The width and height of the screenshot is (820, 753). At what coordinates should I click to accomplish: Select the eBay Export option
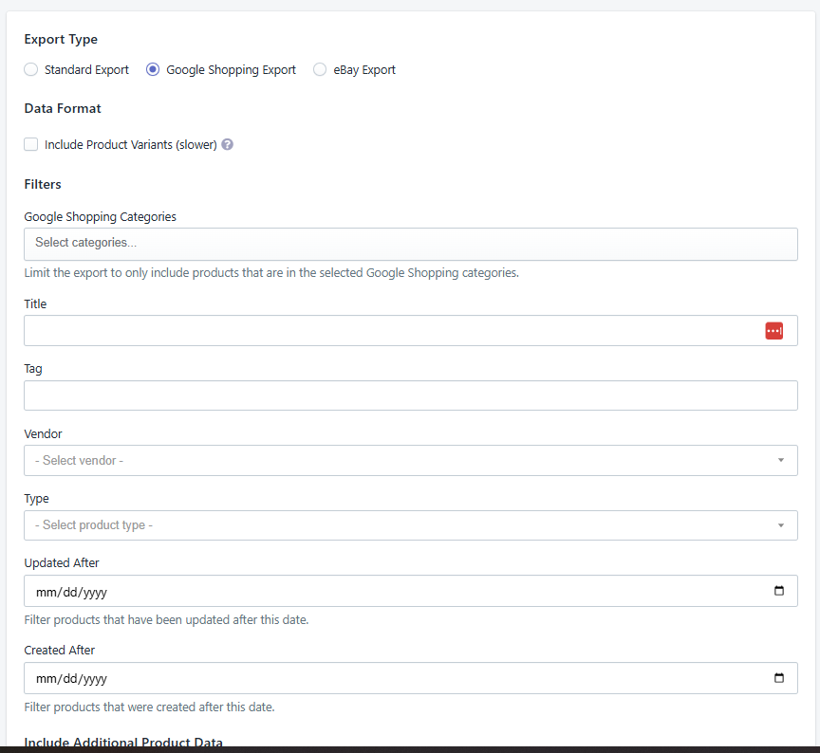click(320, 69)
